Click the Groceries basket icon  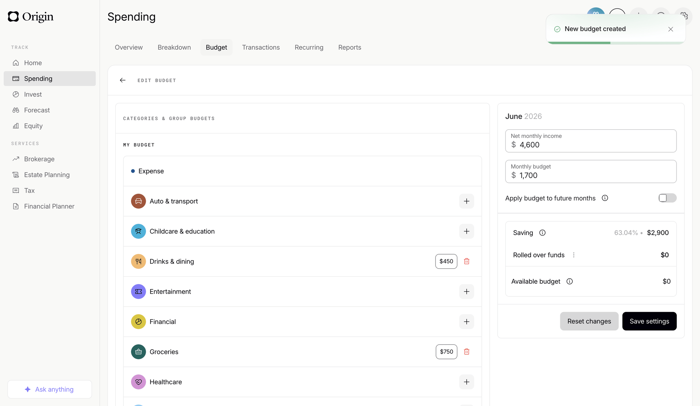coord(138,352)
